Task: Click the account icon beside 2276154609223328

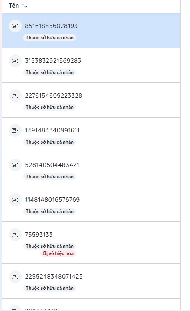Action: click(15, 96)
